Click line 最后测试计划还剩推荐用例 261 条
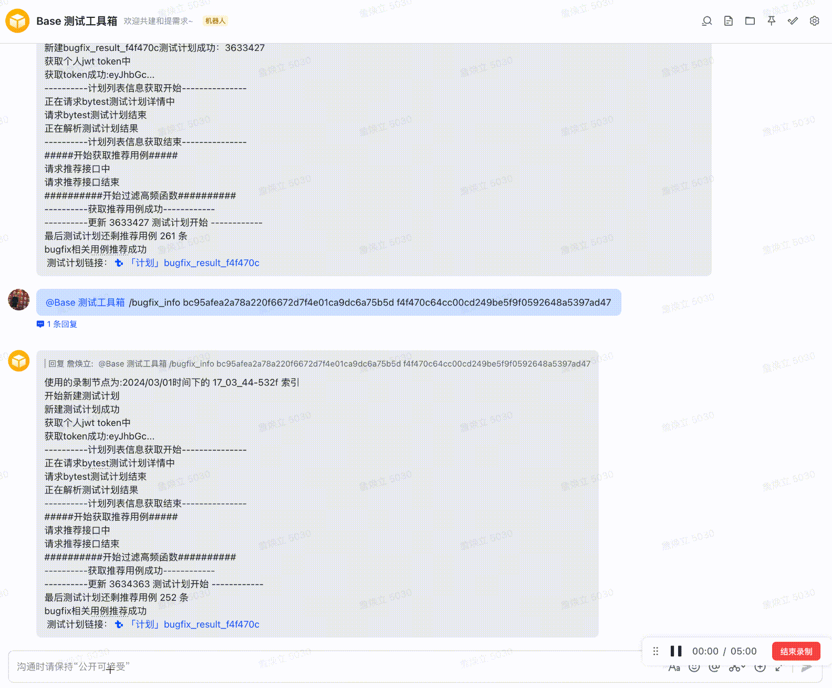This screenshot has height=688, width=832. (116, 236)
